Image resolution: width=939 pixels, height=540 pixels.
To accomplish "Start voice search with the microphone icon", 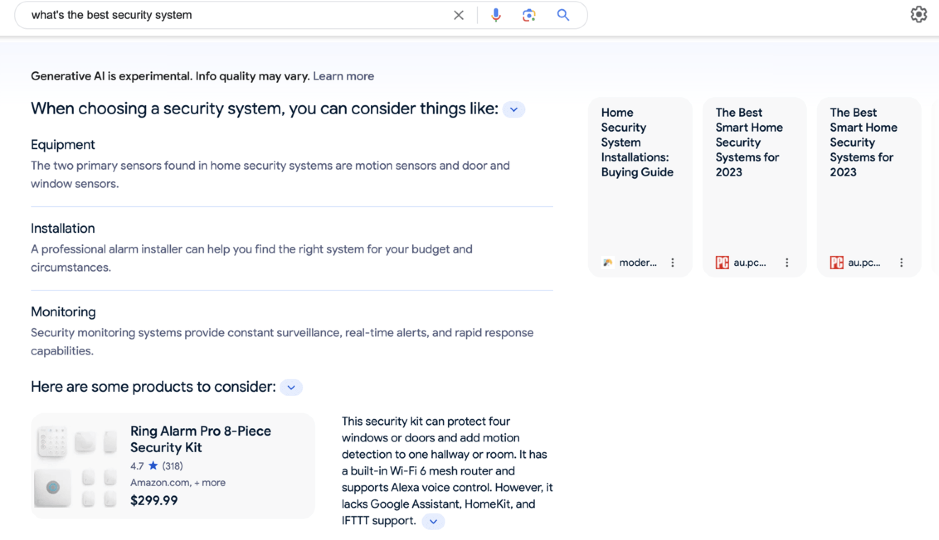I will [496, 15].
